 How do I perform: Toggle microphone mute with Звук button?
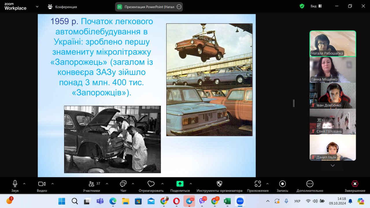[15, 184]
